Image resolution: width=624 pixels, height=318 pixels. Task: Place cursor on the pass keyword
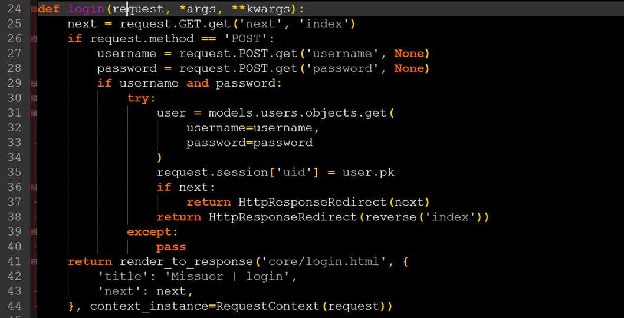coord(171,247)
